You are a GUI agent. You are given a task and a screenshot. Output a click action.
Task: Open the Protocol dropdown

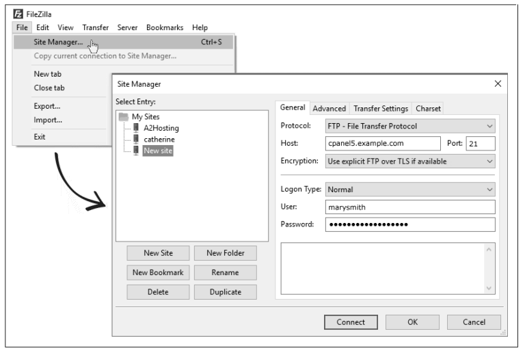click(410, 127)
